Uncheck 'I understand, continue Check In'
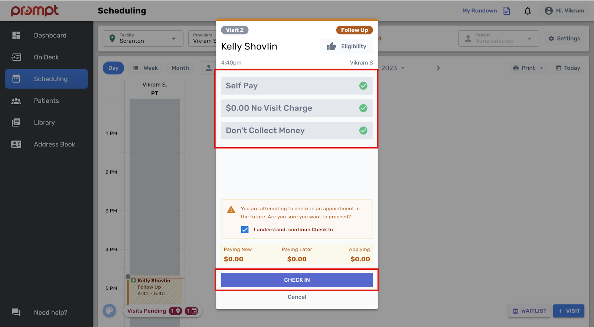This screenshot has width=594, height=327. [x=245, y=229]
